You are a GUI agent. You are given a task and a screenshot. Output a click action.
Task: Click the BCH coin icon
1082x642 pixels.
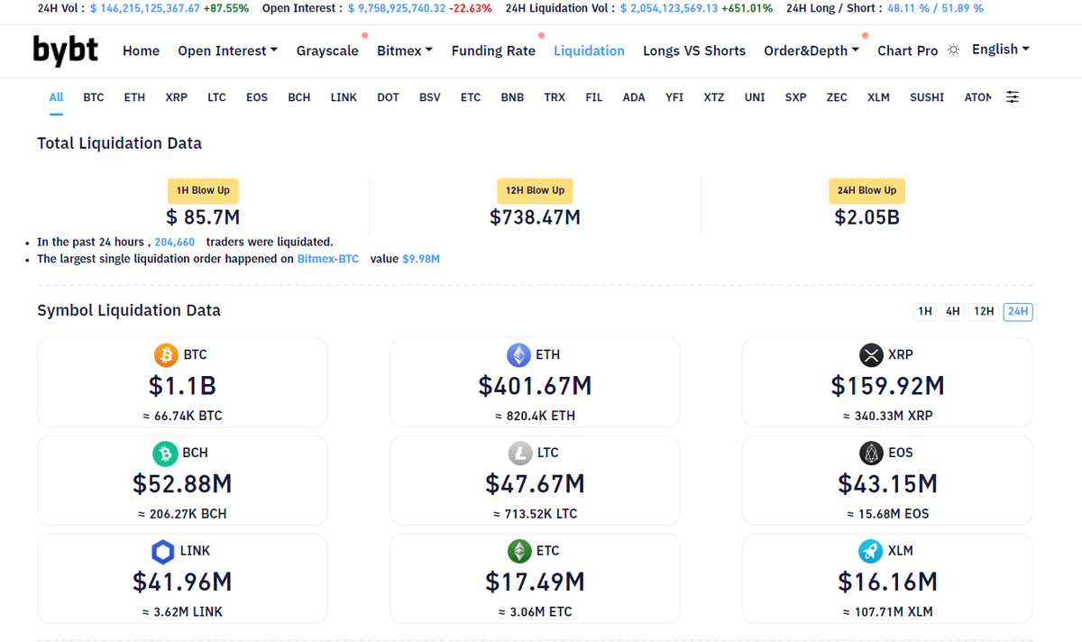[x=167, y=453]
